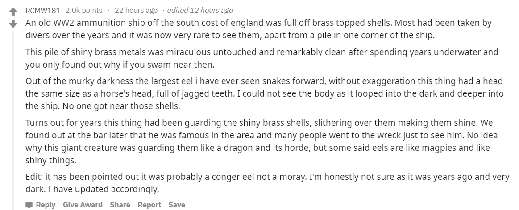
Task: Click the paragraph about shiny brass metals
Action: tap(262, 58)
